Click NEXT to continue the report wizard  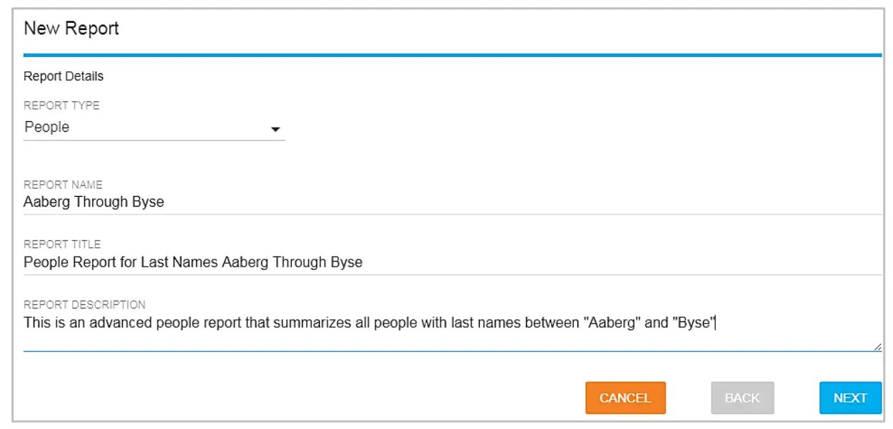(849, 398)
